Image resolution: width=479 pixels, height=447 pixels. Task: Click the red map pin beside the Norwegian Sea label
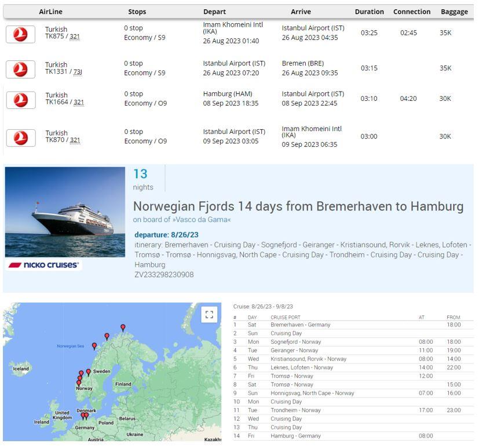[94, 346]
